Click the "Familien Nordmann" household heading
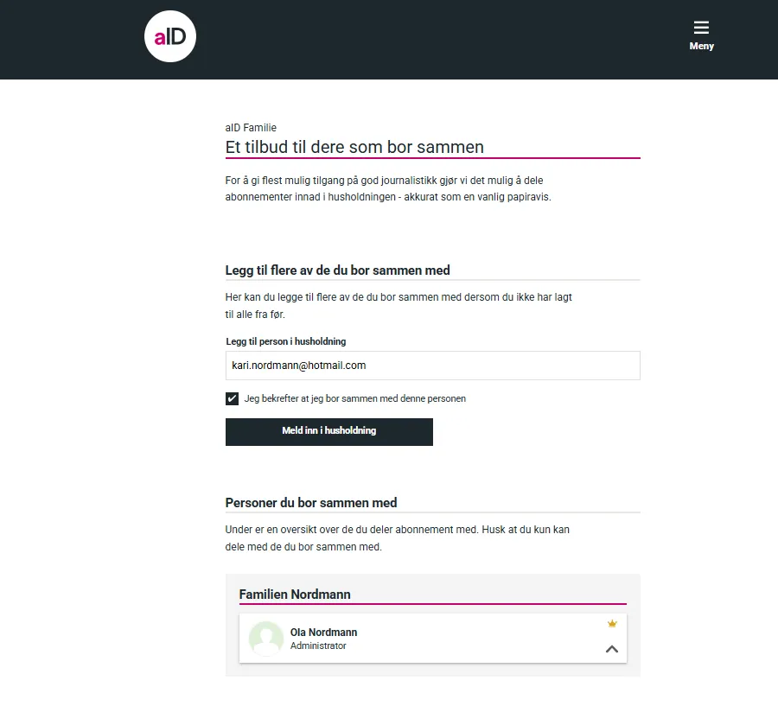Viewport: 778px width, 706px height. pos(295,595)
